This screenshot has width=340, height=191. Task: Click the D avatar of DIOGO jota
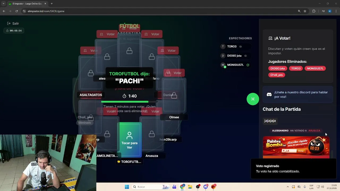(x=223, y=56)
